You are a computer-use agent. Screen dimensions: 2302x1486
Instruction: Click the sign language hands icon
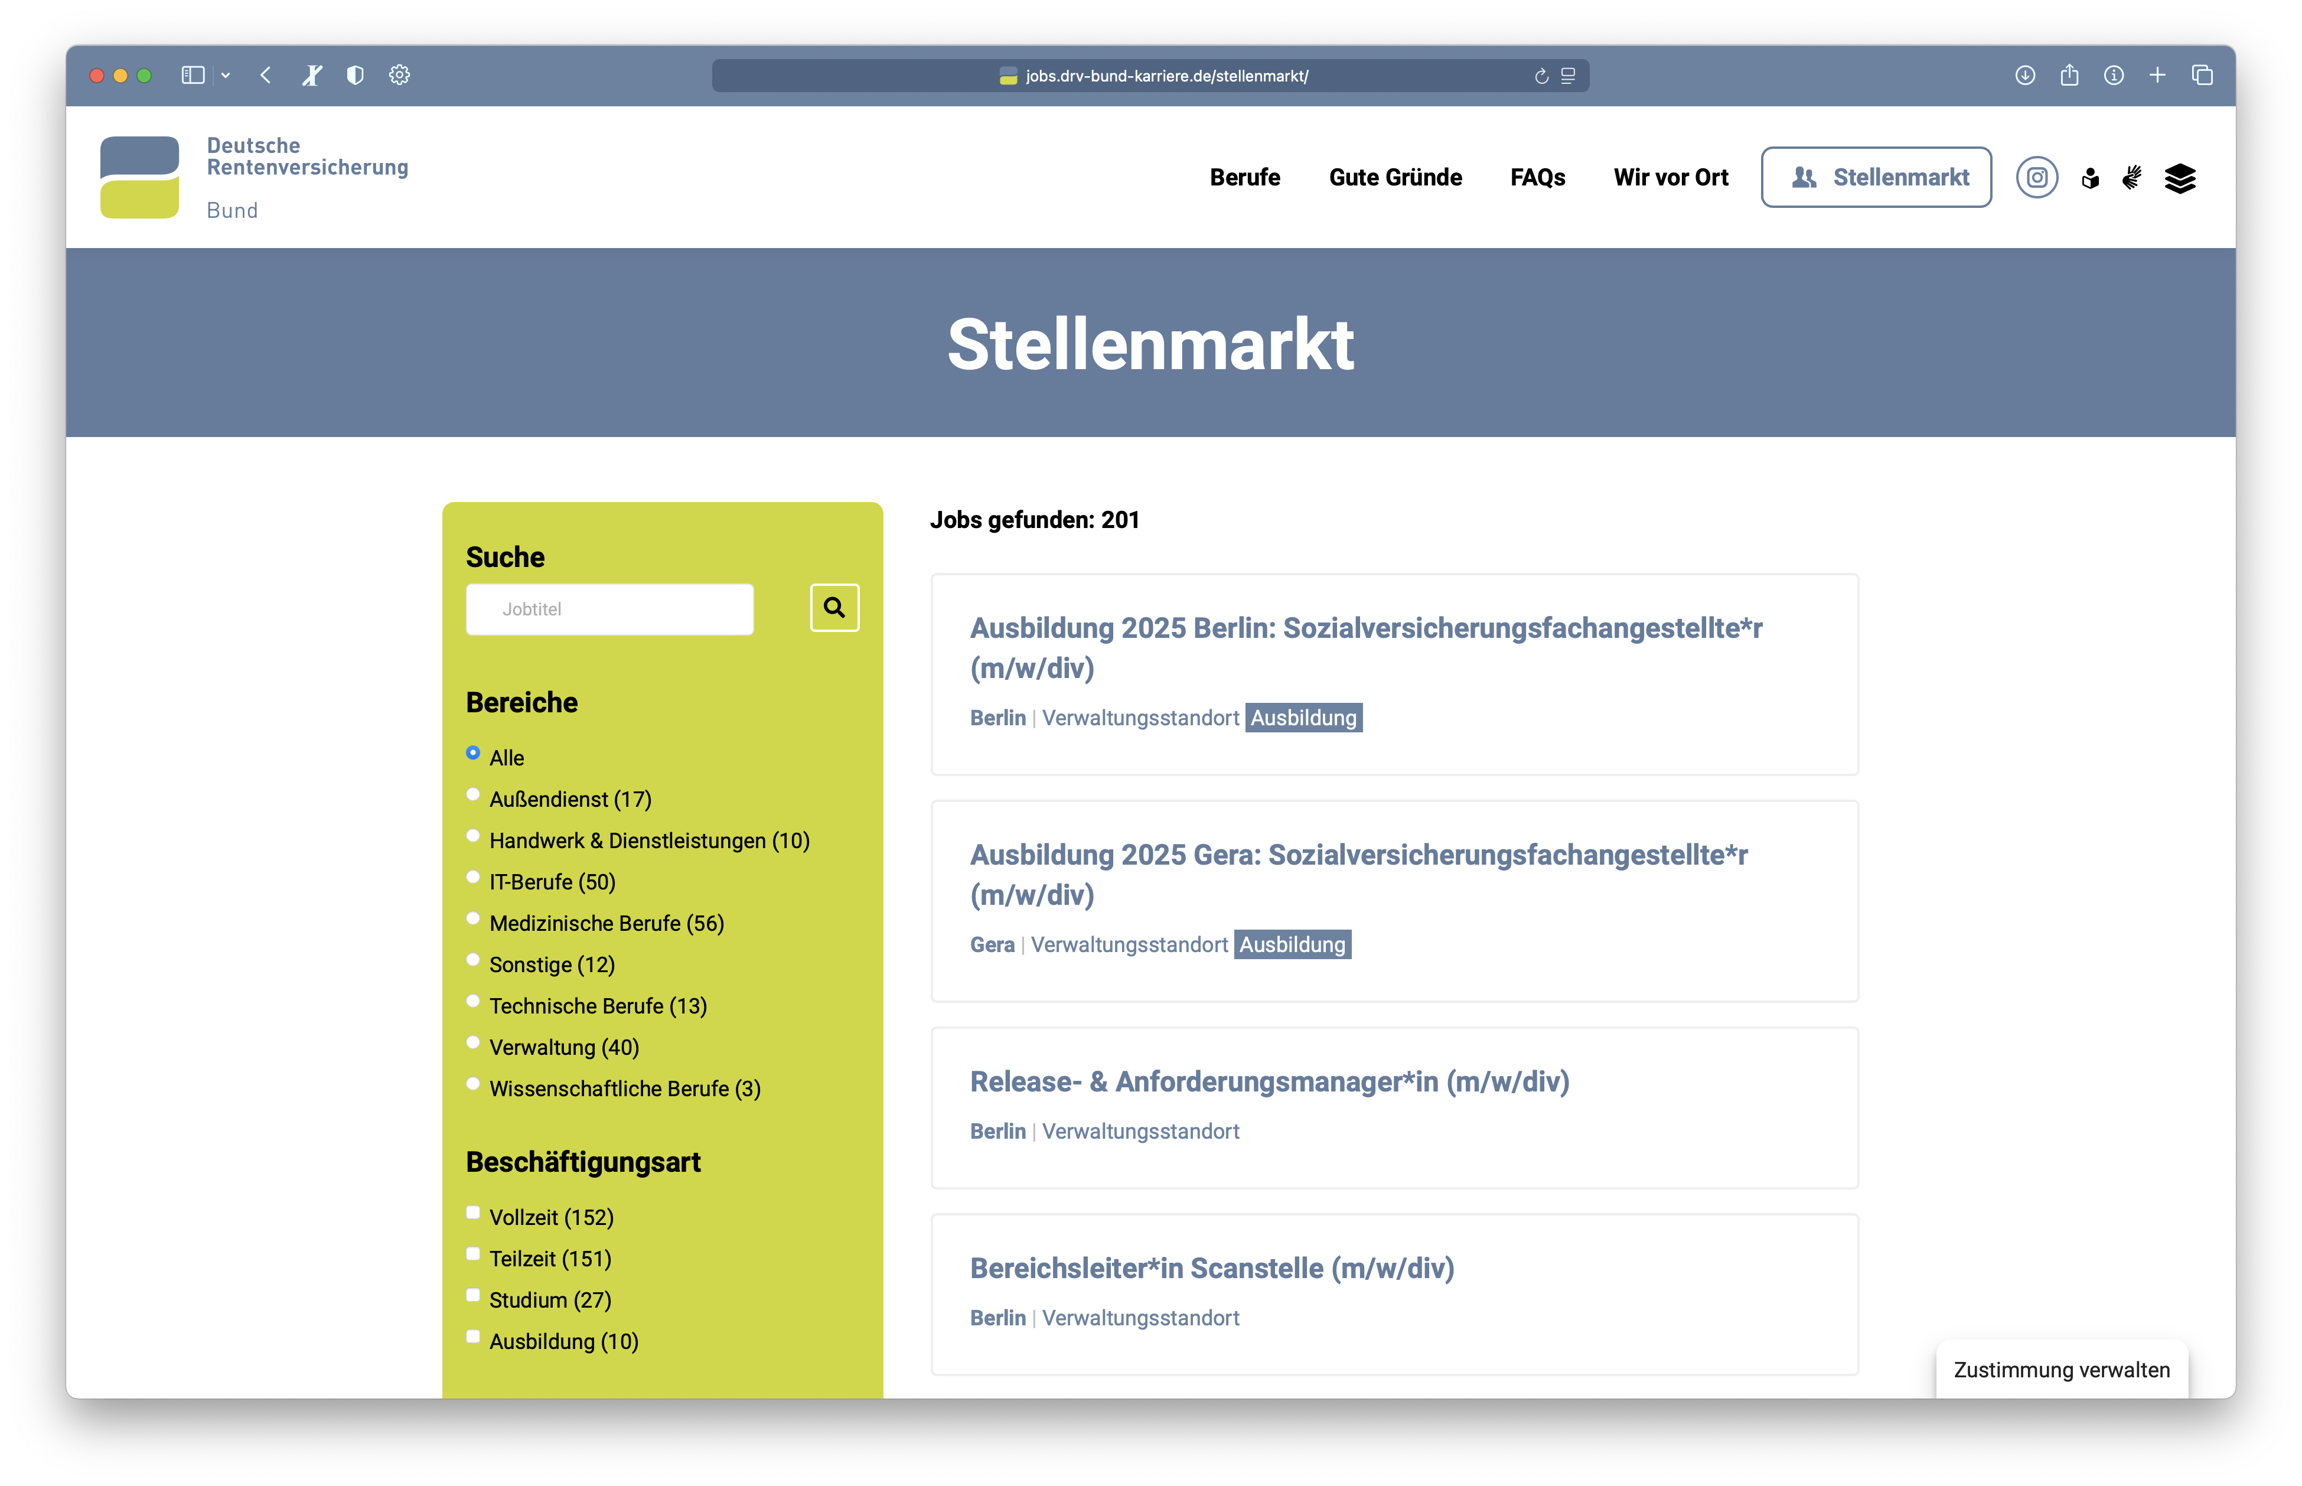tap(2132, 178)
